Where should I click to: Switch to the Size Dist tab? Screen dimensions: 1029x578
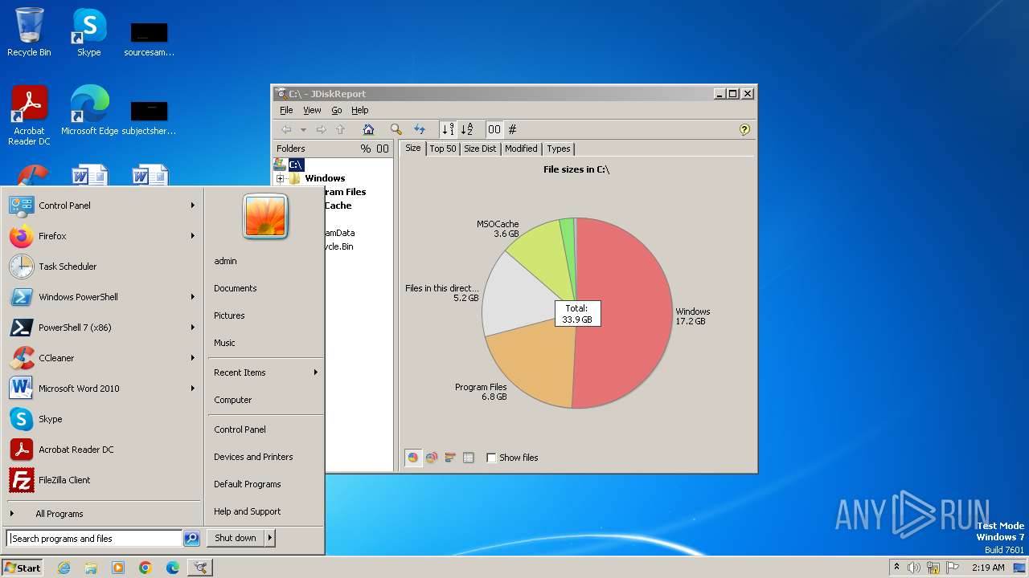(x=480, y=149)
